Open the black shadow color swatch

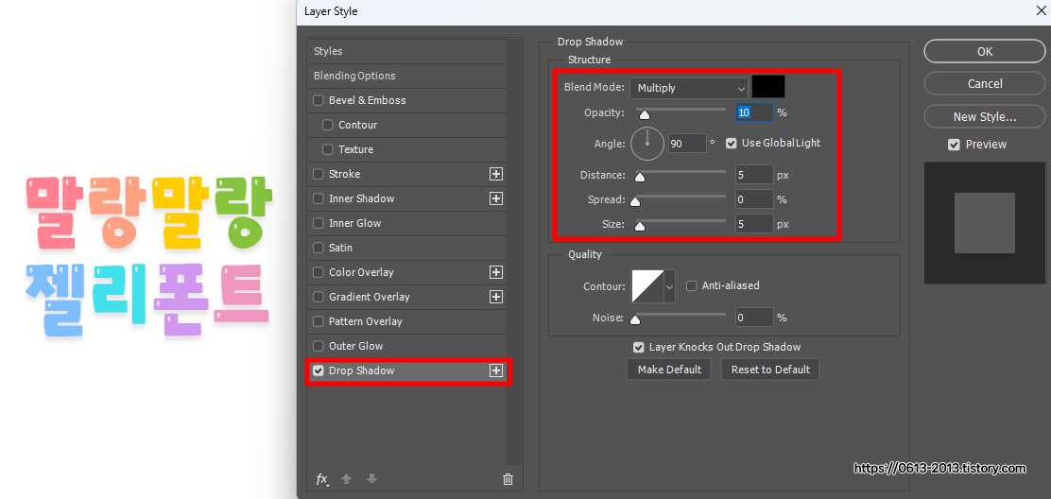point(768,87)
